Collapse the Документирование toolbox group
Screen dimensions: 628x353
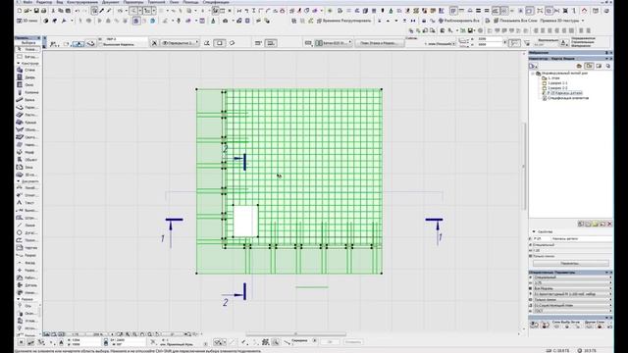point(19,181)
